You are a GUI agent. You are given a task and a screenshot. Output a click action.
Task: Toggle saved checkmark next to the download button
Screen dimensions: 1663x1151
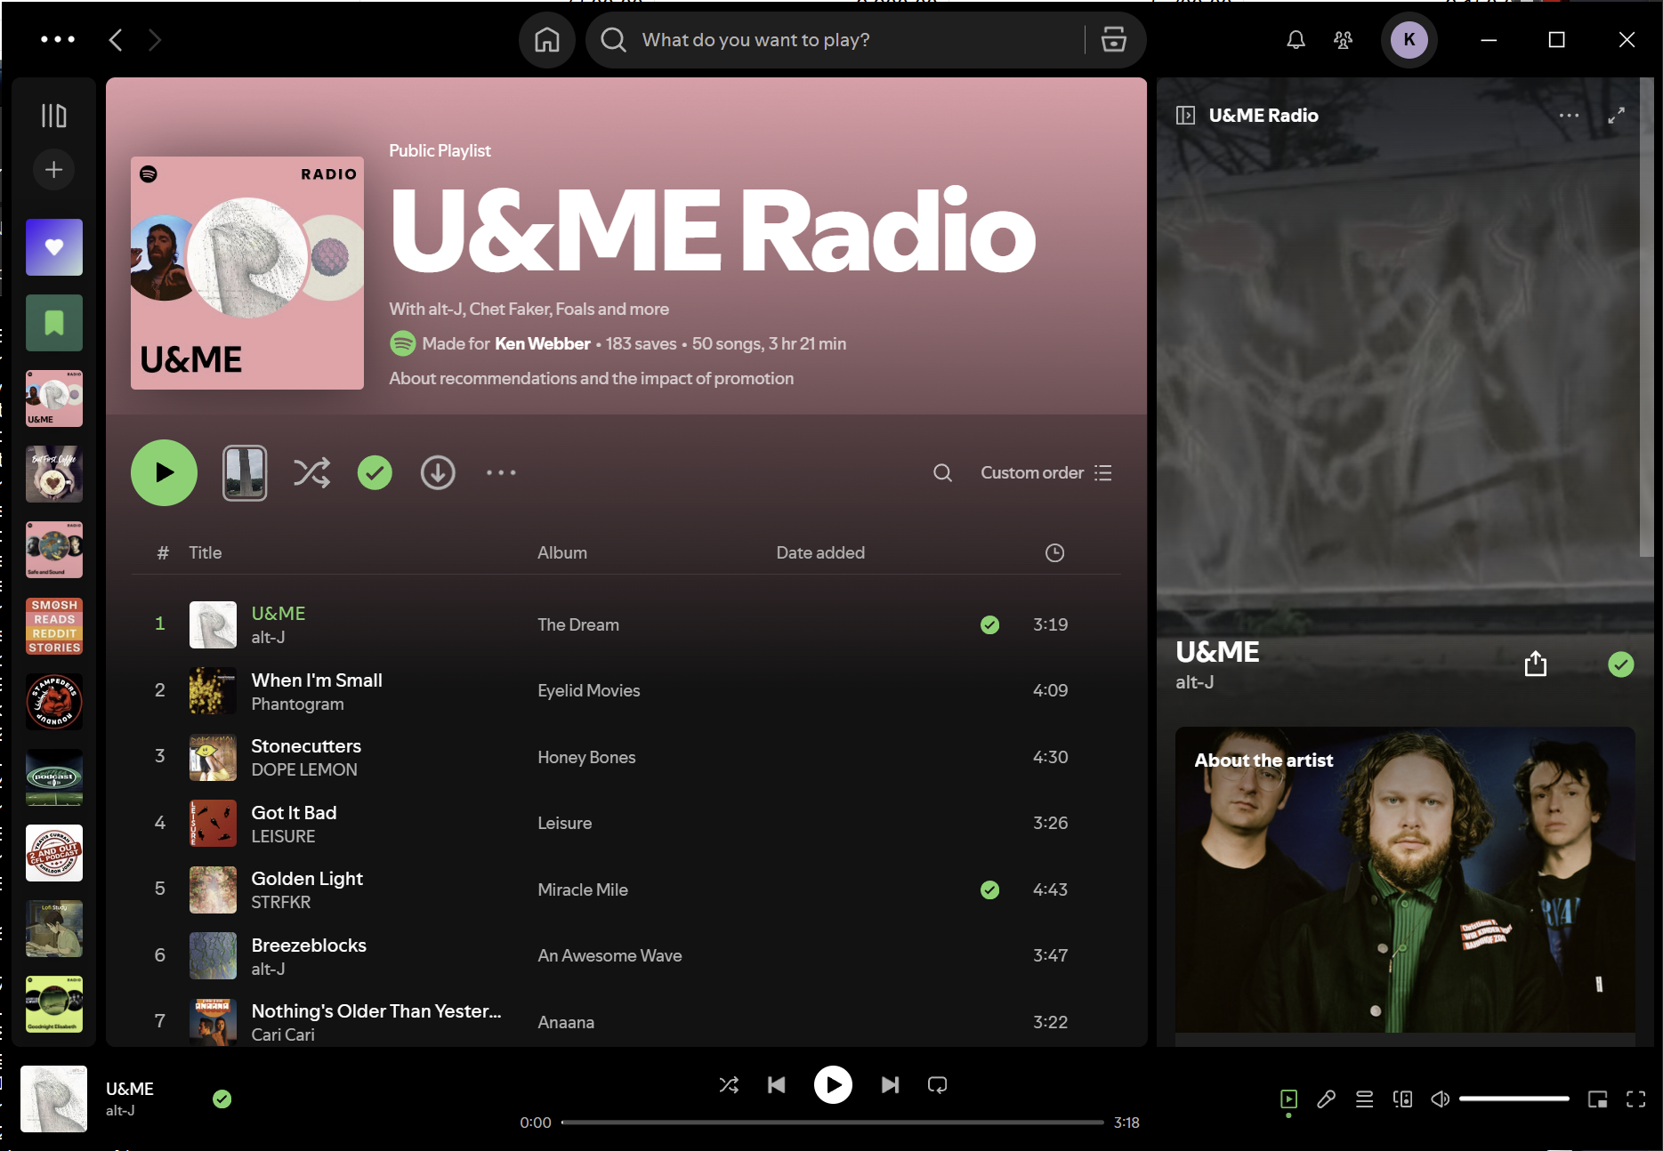tap(375, 472)
